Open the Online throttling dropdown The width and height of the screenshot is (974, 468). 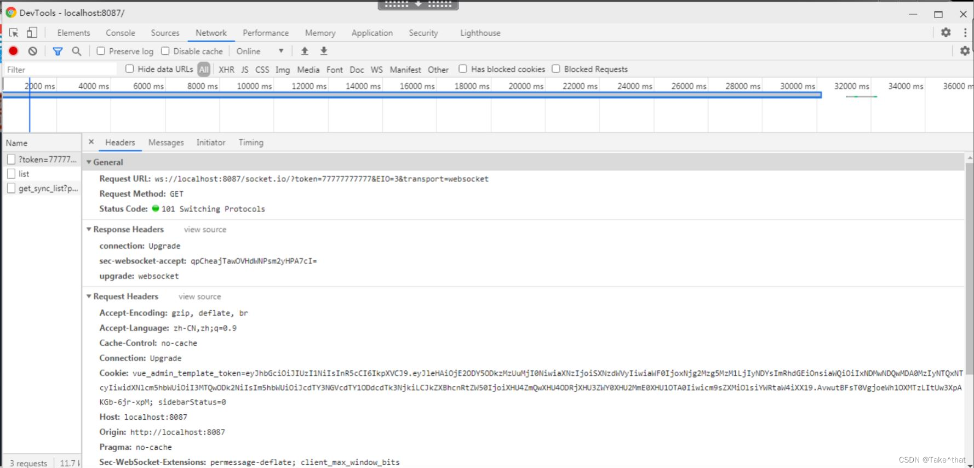point(260,51)
